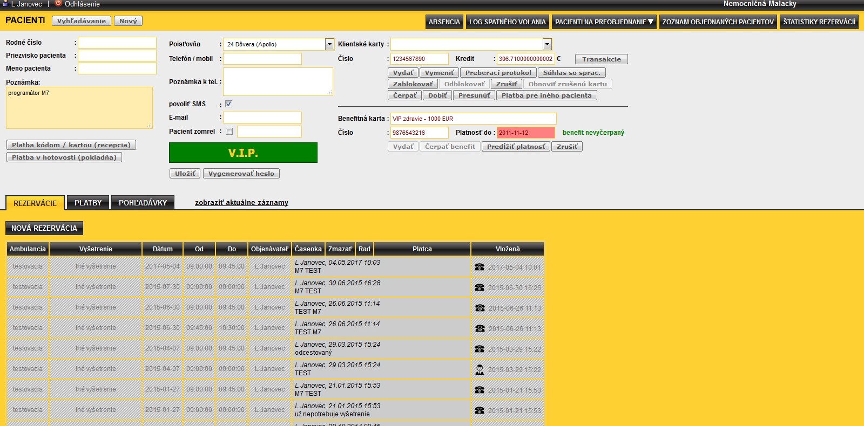Click the phone icon for 2017-05-04 10:01
This screenshot has height=426, width=864.
480,267
